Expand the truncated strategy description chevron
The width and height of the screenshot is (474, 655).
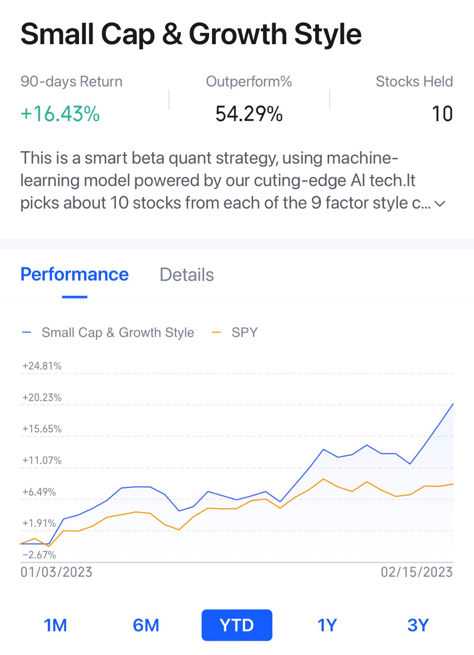point(440,204)
